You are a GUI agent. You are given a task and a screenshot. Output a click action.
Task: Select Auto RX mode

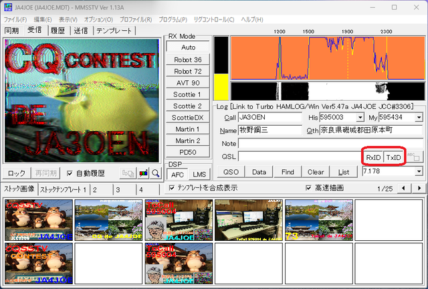point(188,47)
